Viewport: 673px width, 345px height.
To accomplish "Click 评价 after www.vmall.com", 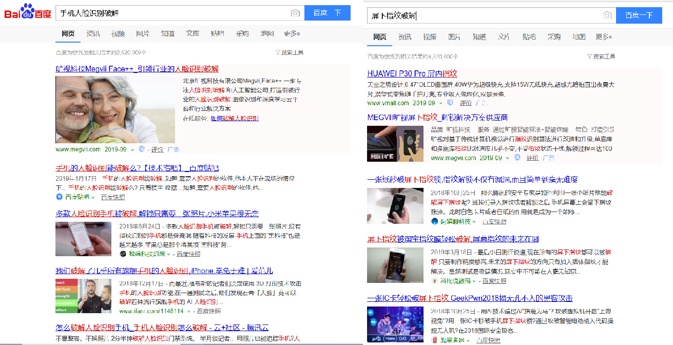I will point(466,103).
